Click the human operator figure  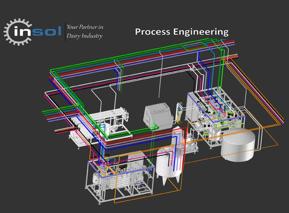179,112
